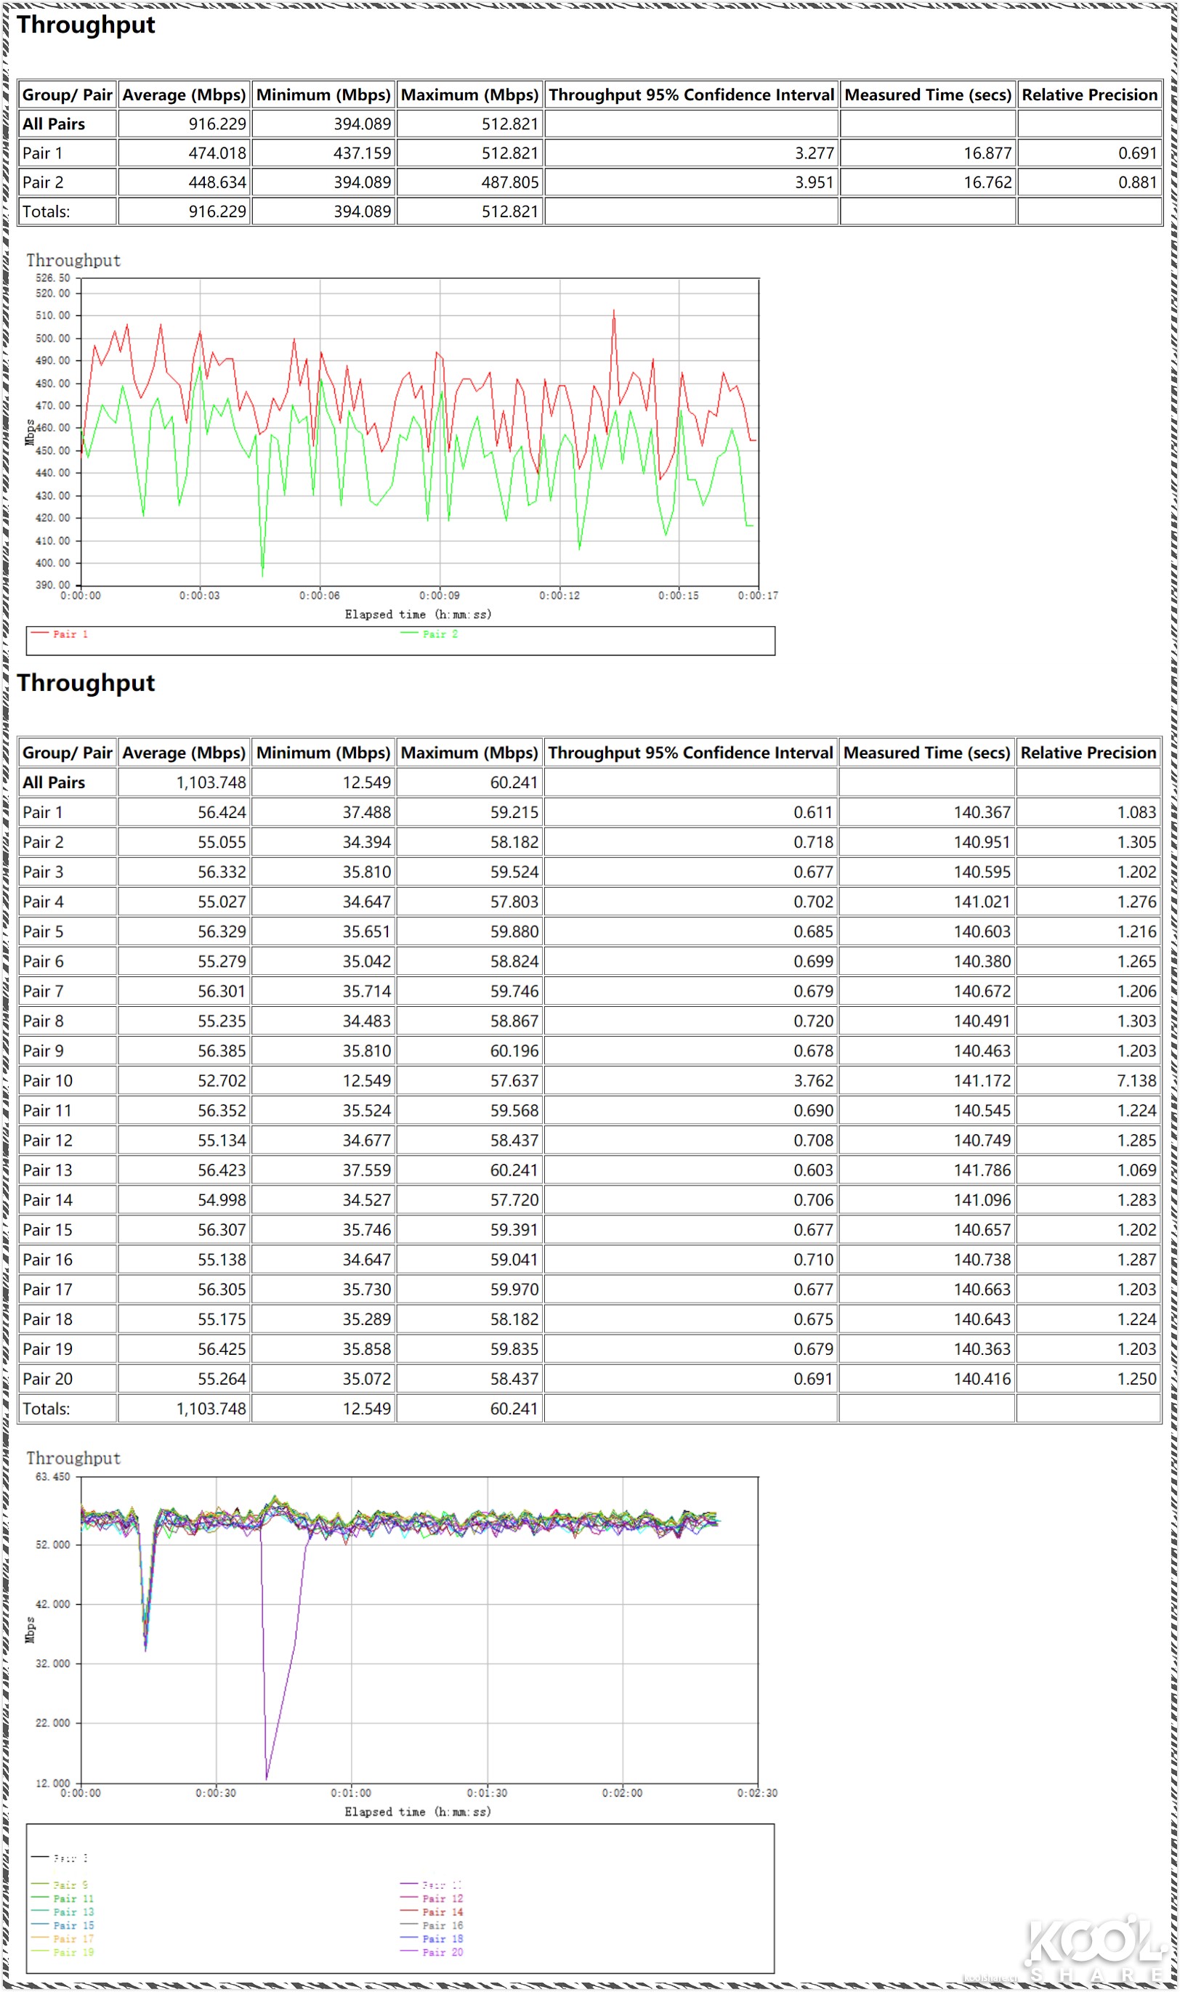Viewport: 1180px width, 1992px height.
Task: Select the Pair 10 row label
Action: (x=47, y=1080)
